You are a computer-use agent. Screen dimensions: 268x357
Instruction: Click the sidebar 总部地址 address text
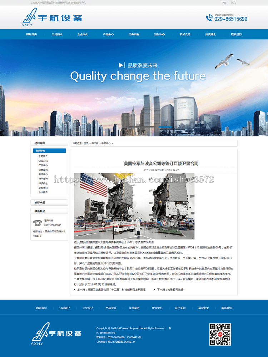49,233
